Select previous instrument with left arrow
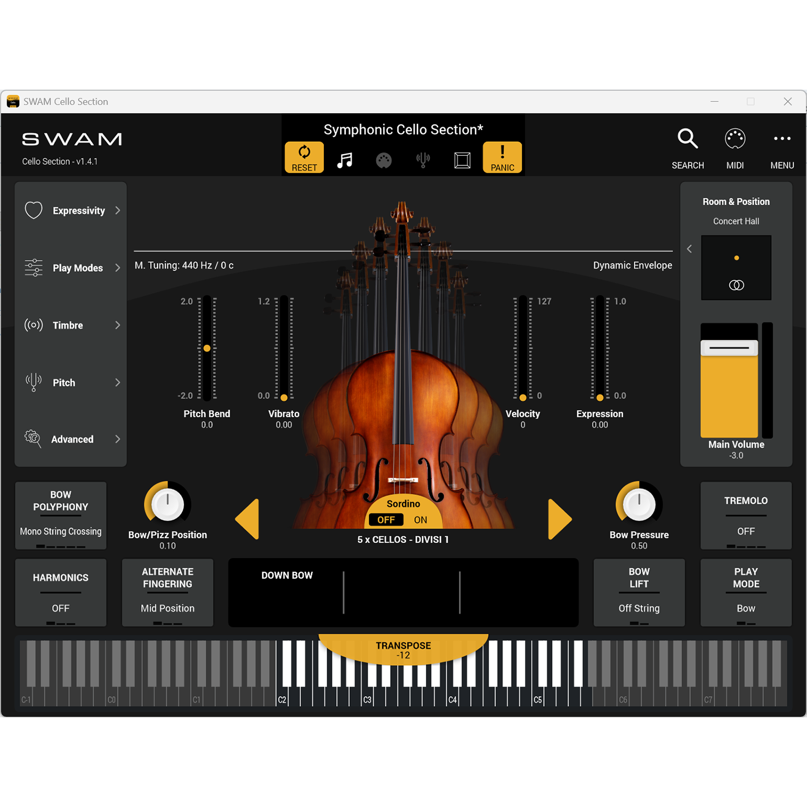The image size is (807, 807). (x=247, y=519)
